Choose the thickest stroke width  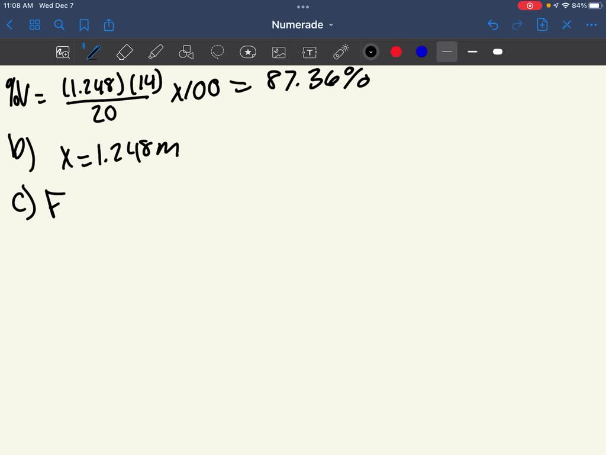[498, 52]
